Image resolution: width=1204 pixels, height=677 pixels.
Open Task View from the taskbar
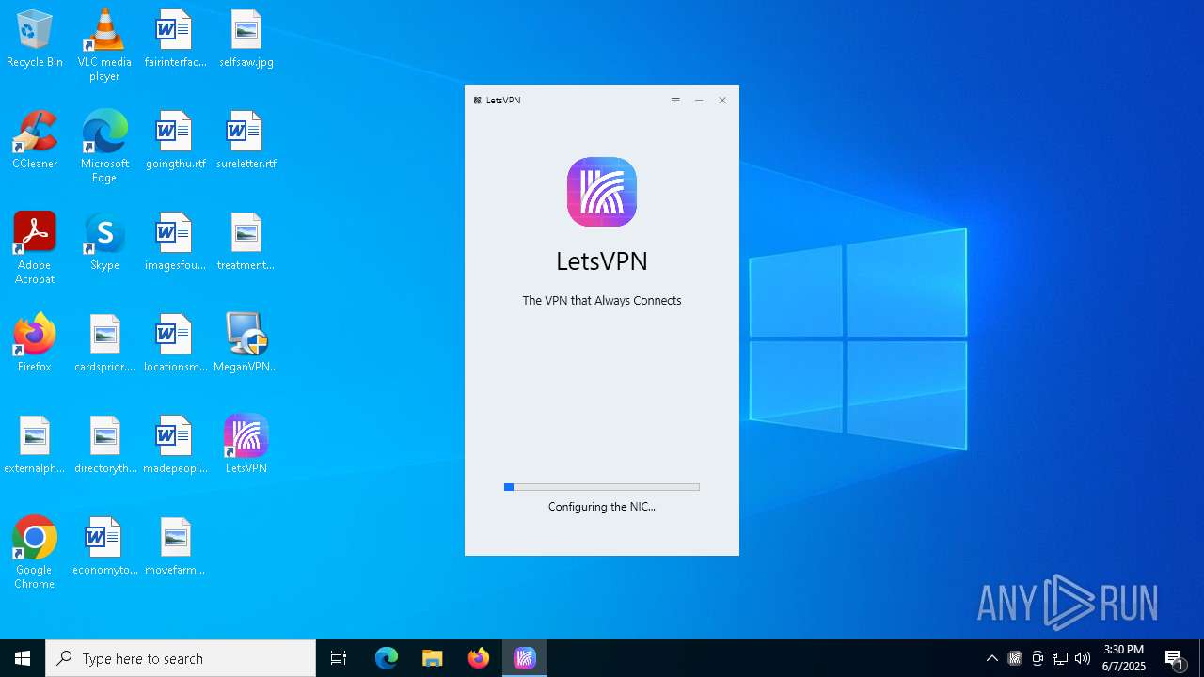[339, 658]
